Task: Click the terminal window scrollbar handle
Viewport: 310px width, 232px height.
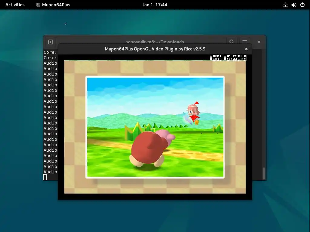Action: [x=264, y=173]
